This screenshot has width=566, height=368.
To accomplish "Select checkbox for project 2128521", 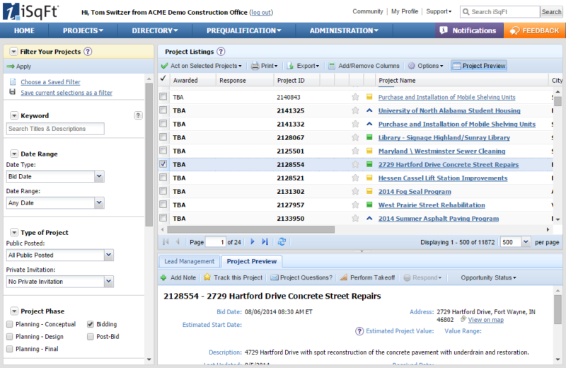I will 163,178.
